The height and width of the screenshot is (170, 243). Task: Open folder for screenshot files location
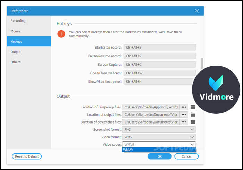tap(193, 122)
